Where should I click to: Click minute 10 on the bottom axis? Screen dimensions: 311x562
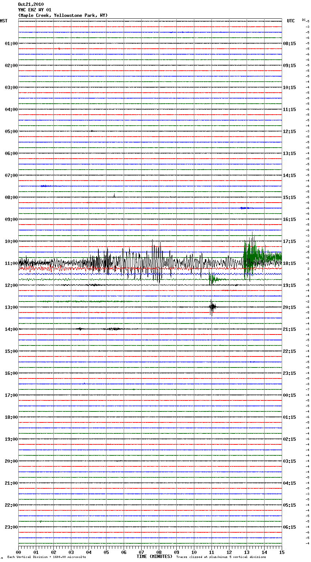194,552
